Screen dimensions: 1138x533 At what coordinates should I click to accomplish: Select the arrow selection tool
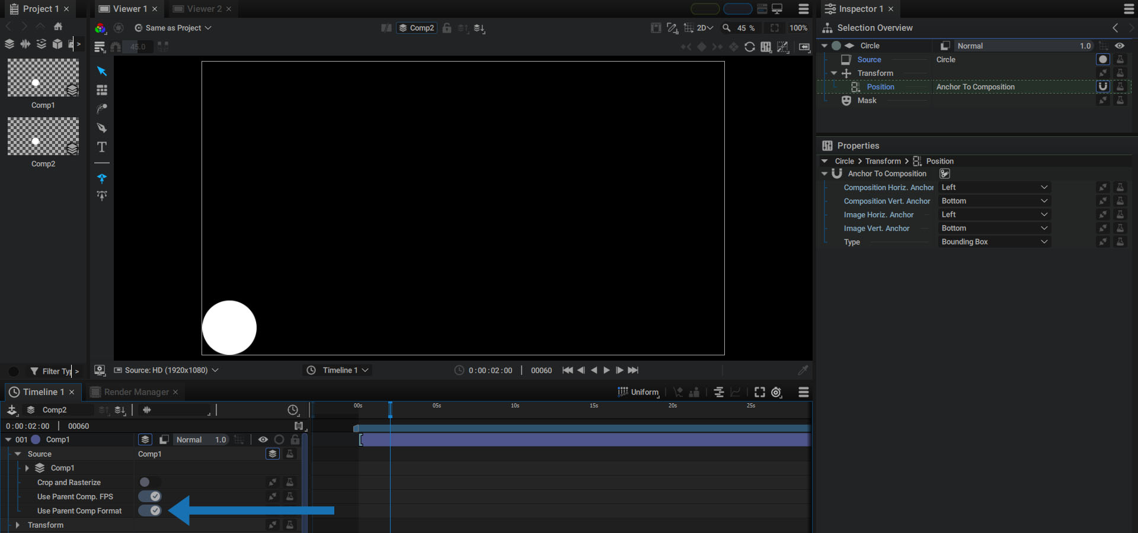tap(102, 71)
